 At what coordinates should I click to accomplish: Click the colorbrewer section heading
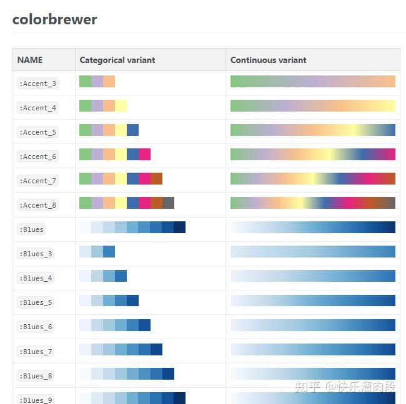[55, 19]
